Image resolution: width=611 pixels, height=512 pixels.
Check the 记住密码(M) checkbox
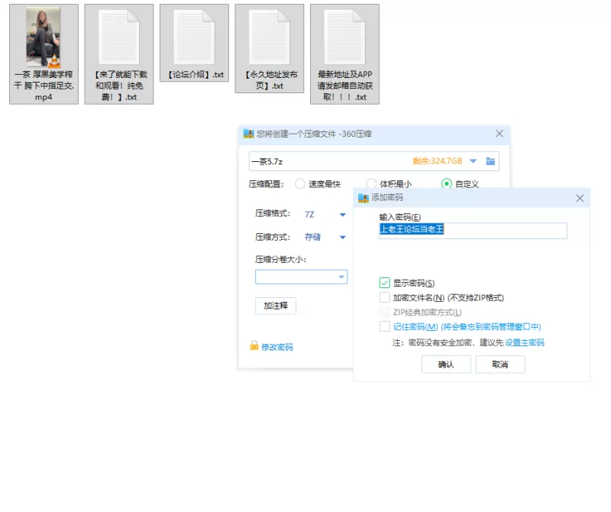(385, 326)
